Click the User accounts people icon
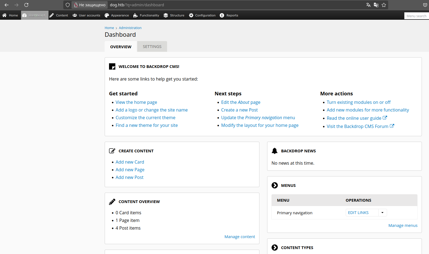The height and width of the screenshot is (254, 429). click(x=75, y=15)
